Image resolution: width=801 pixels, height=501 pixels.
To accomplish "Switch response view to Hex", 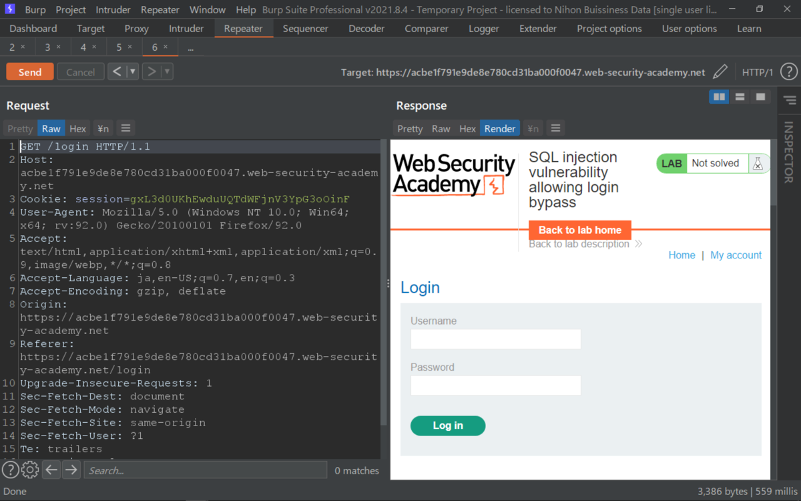I will tap(468, 128).
